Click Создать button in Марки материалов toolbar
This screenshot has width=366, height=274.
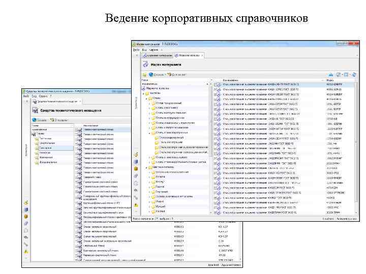click(157, 75)
